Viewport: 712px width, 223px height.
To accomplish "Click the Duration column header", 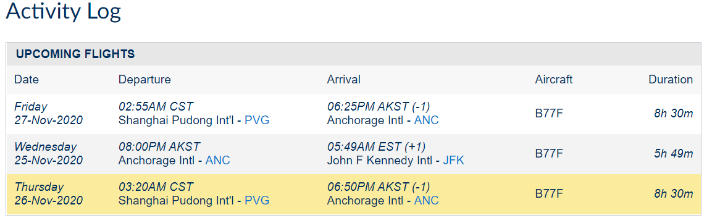I will [671, 80].
